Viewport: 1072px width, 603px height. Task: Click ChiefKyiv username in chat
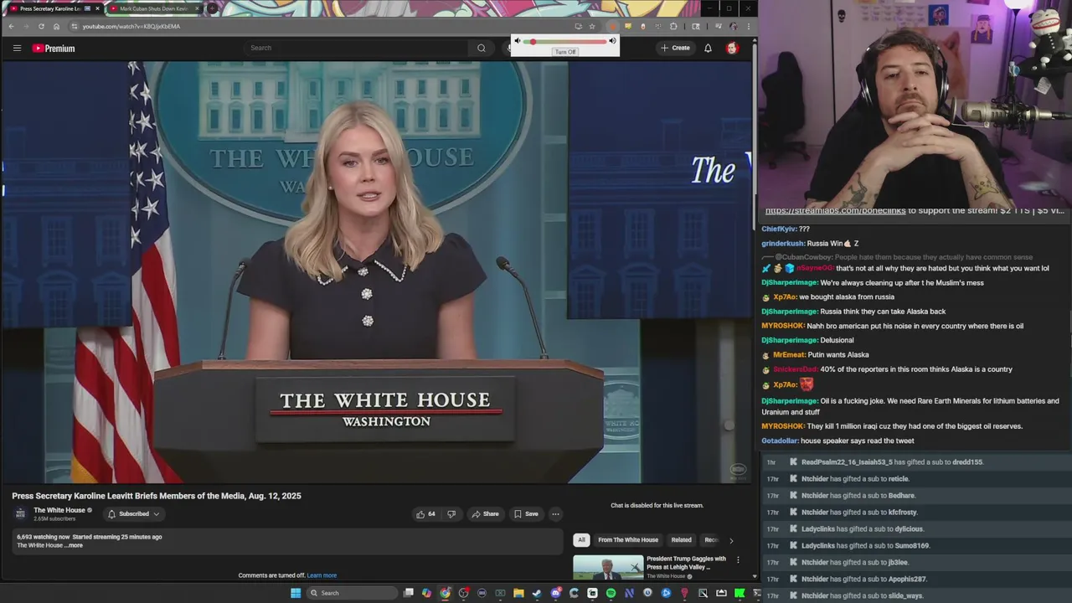[779, 229]
